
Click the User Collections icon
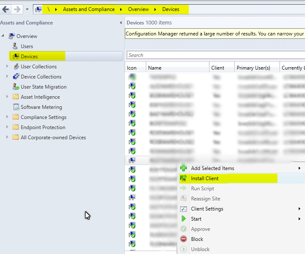pyautogui.click(x=16, y=66)
